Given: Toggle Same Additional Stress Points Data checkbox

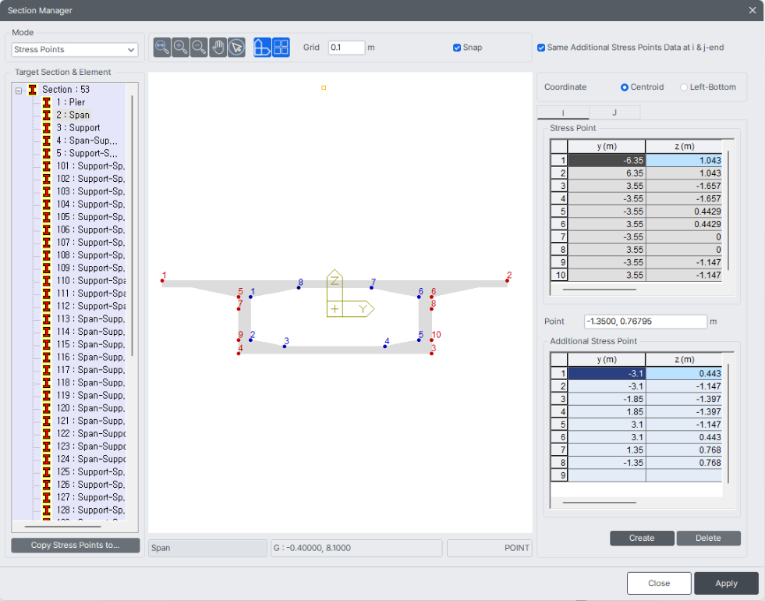Looking at the screenshot, I should [541, 48].
